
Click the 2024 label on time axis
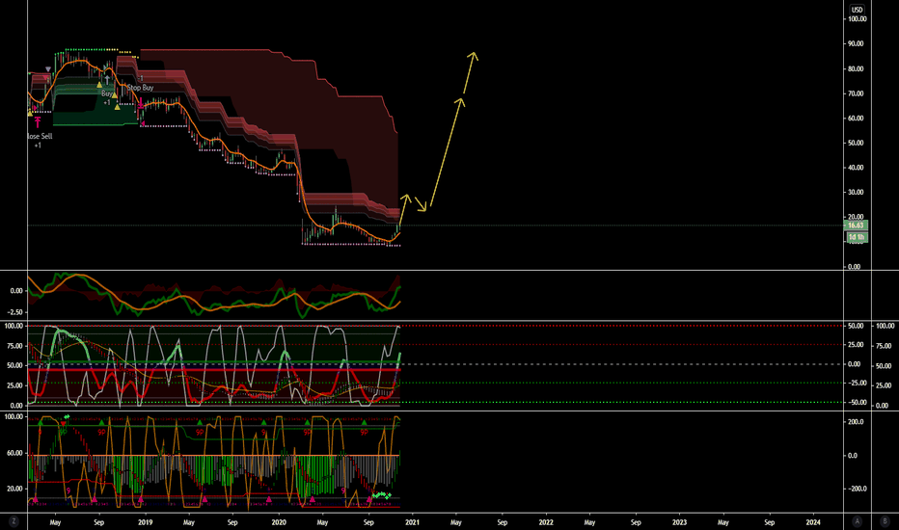coord(813,522)
